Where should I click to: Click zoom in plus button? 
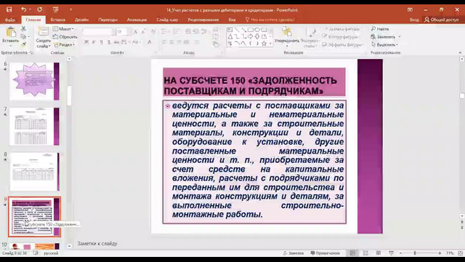click(x=440, y=253)
